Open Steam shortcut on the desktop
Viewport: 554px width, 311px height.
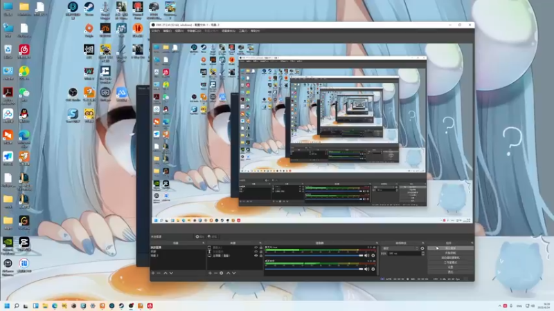point(89,8)
